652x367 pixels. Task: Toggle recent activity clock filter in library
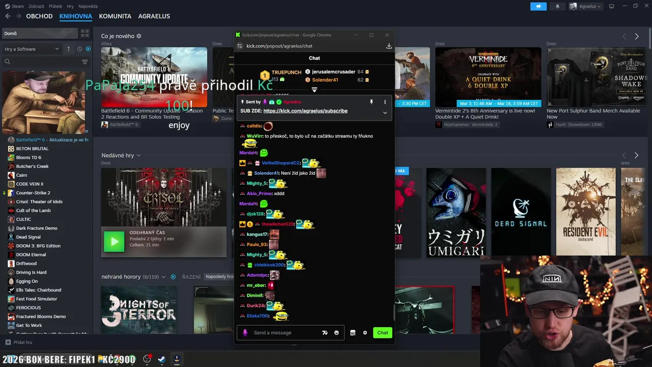(x=79, y=49)
